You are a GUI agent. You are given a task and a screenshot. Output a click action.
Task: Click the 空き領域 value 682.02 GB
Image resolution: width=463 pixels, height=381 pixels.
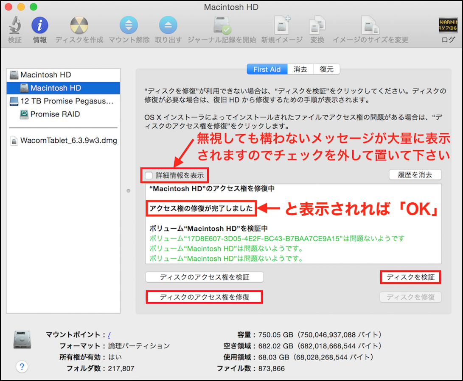(320, 346)
